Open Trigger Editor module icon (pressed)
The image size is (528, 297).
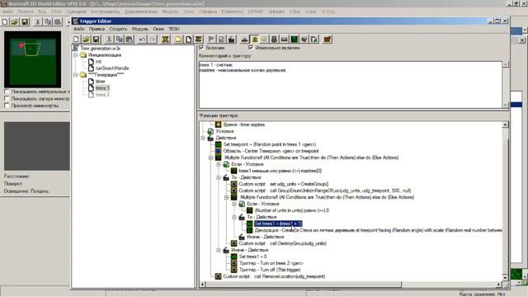pyautogui.click(x=255, y=40)
